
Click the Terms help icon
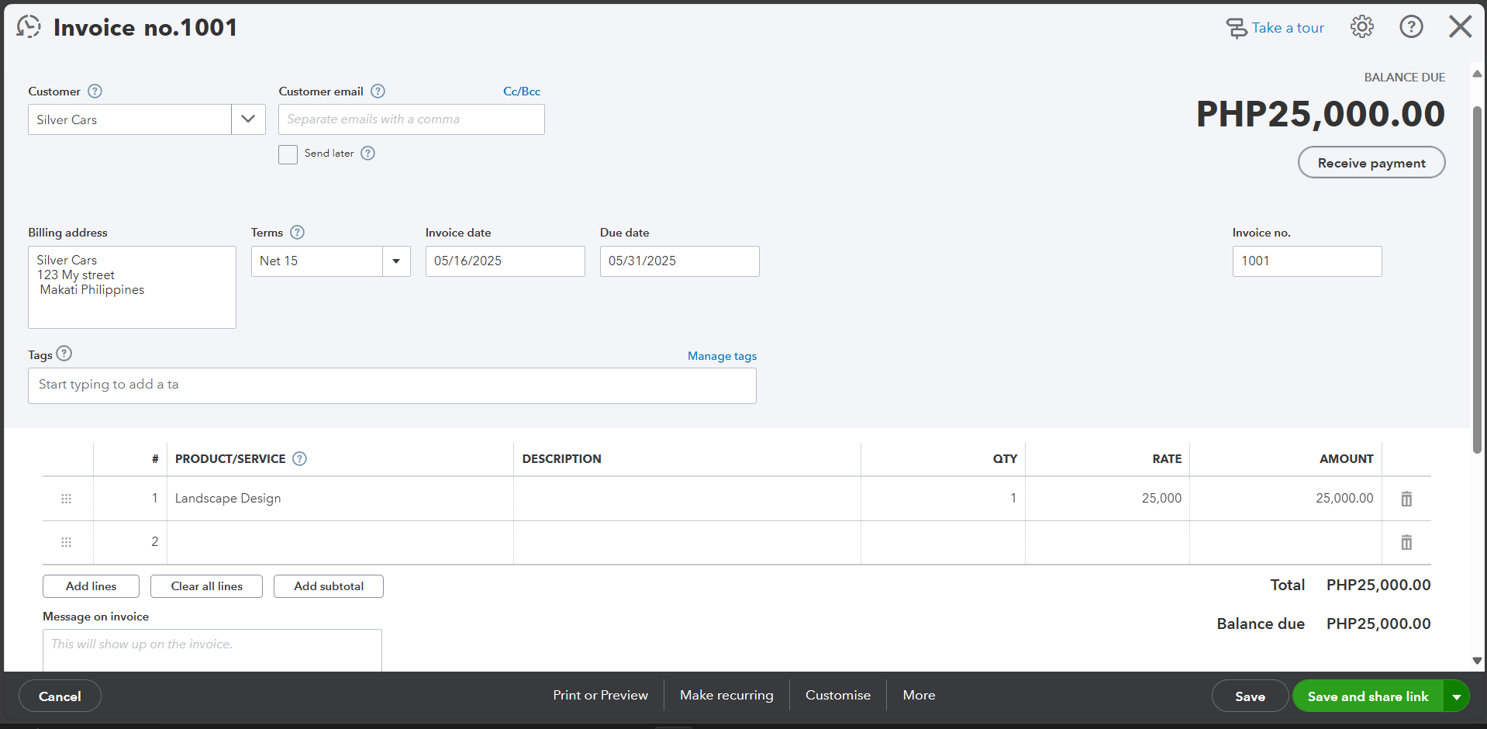point(297,233)
